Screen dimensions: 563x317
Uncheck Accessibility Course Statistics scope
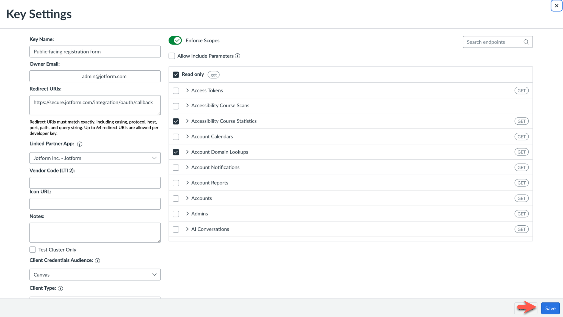click(x=176, y=121)
